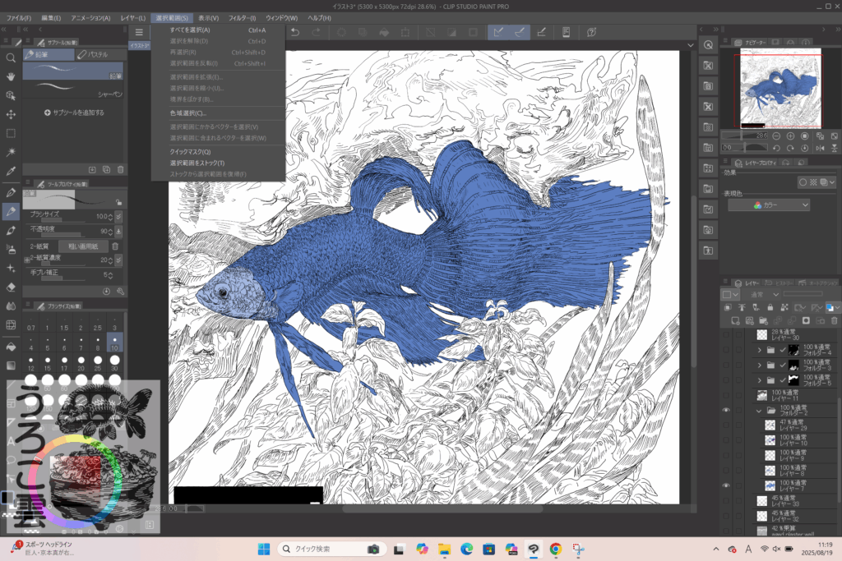Hide the フォルダー 2 folder layer

726,409
